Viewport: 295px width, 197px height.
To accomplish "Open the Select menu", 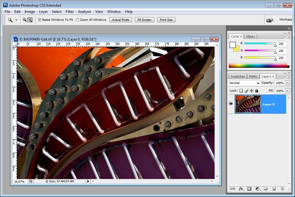I will tap(57, 12).
